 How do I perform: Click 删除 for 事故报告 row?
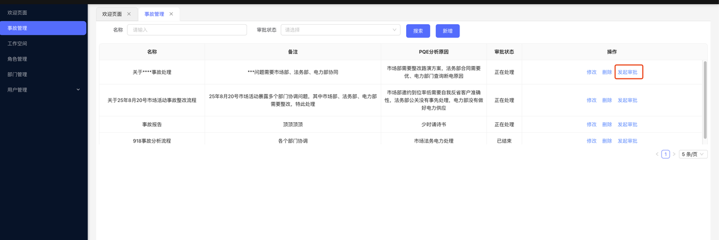coord(607,124)
